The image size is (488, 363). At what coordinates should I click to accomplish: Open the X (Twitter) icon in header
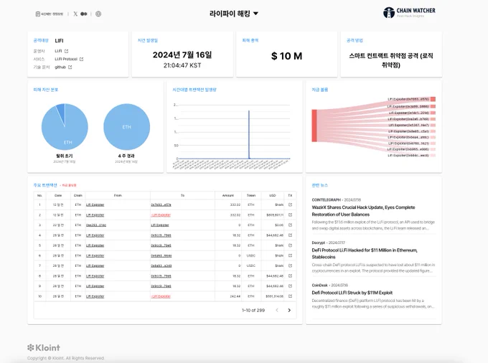tap(75, 14)
